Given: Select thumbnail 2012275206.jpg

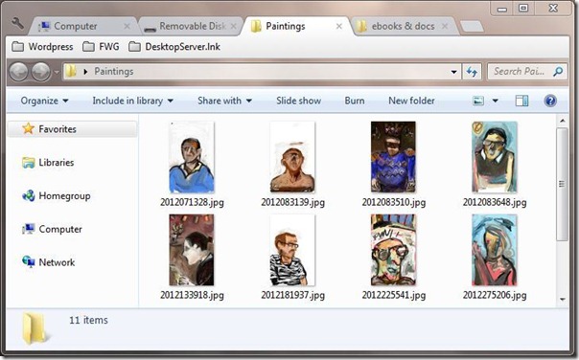Looking at the screenshot, I should [x=495, y=250].
